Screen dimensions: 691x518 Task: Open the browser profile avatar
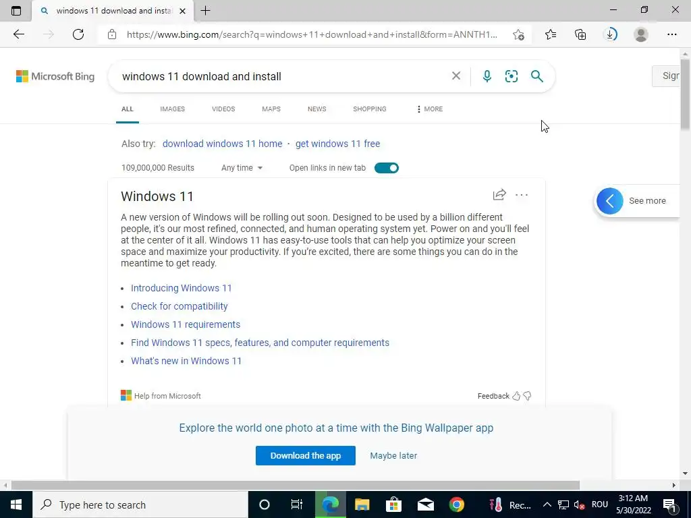pyautogui.click(x=641, y=34)
